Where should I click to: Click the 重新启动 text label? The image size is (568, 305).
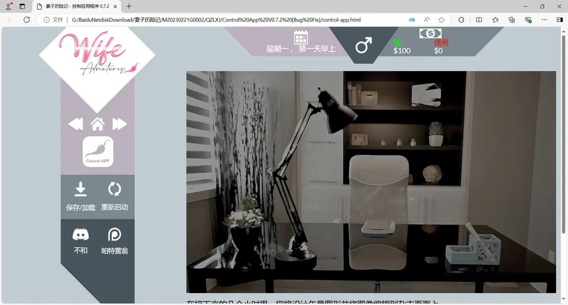[115, 207]
